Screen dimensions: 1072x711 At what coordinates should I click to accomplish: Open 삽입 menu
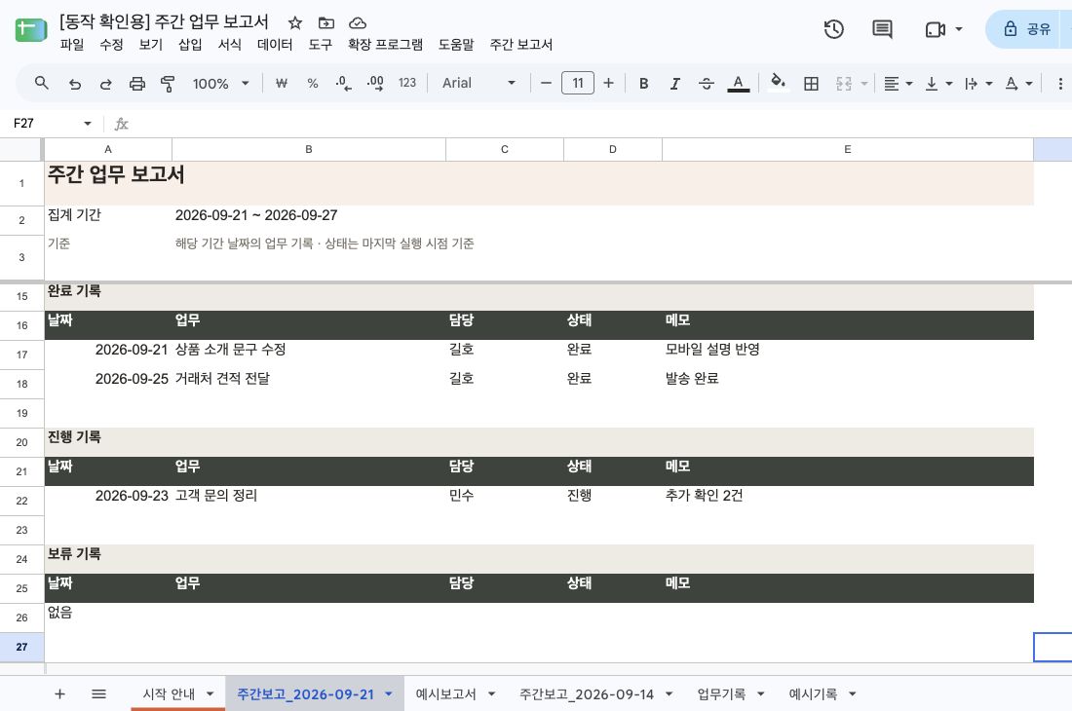[190, 45]
